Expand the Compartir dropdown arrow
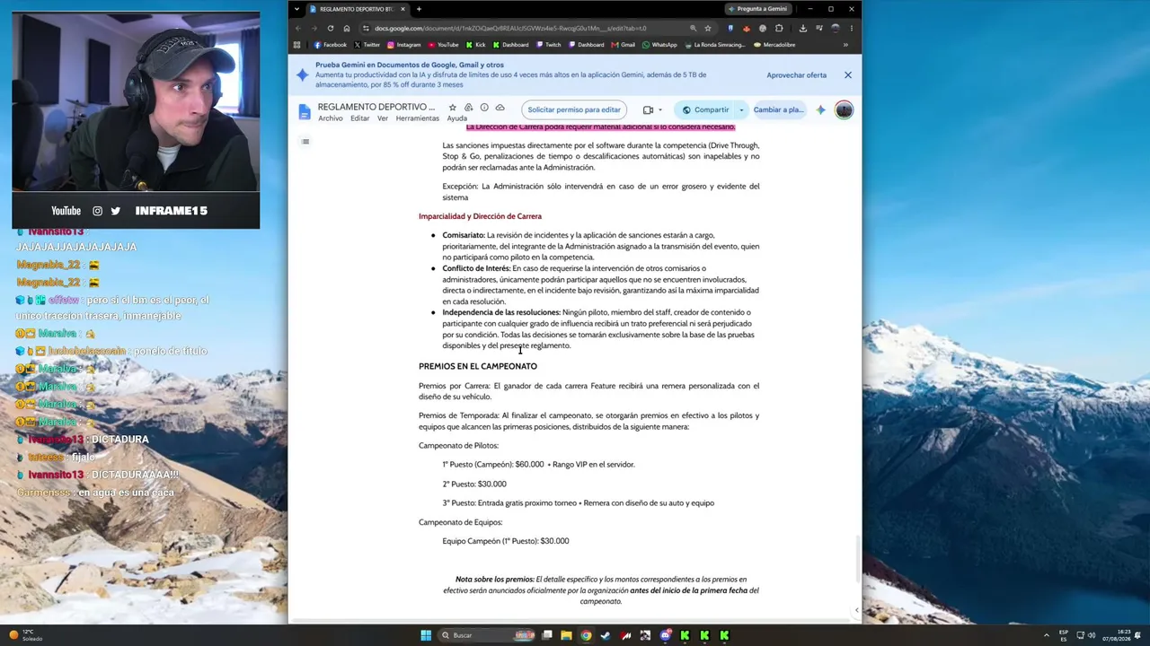Screen dimensions: 1150x646 pos(741,109)
